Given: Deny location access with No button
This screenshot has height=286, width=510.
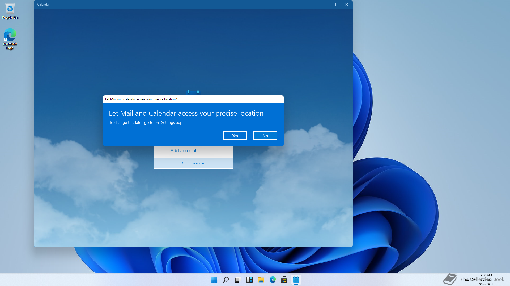Looking at the screenshot, I should [x=265, y=136].
